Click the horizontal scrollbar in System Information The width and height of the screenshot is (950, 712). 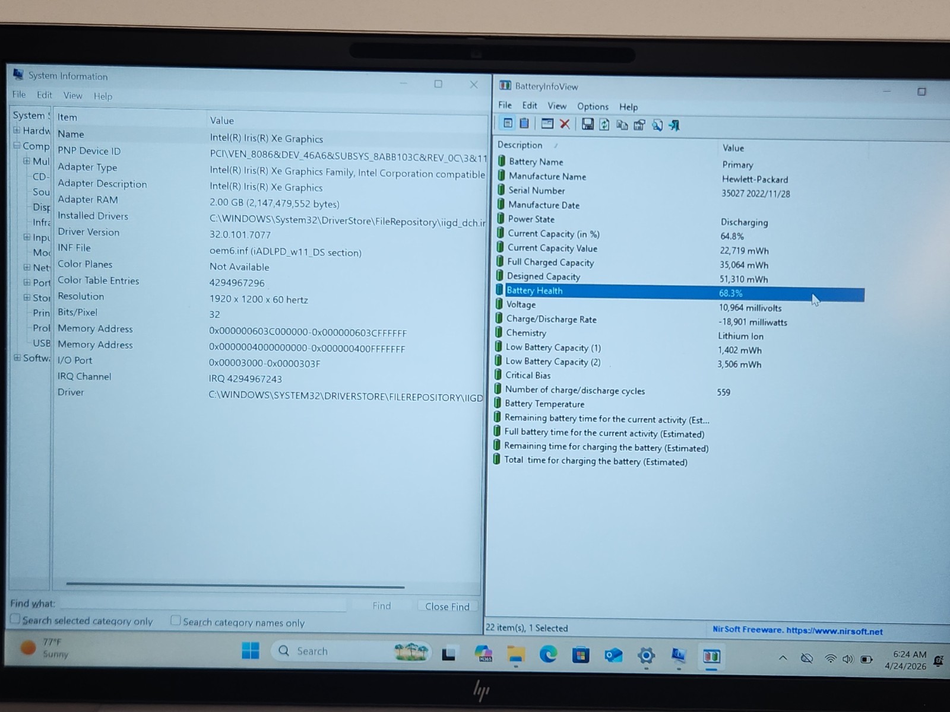(x=235, y=585)
